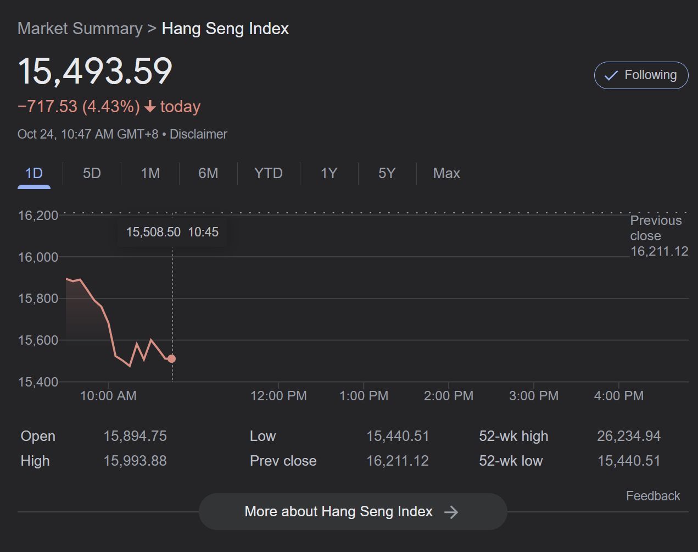Click the Hang Seng Index title

point(225,29)
